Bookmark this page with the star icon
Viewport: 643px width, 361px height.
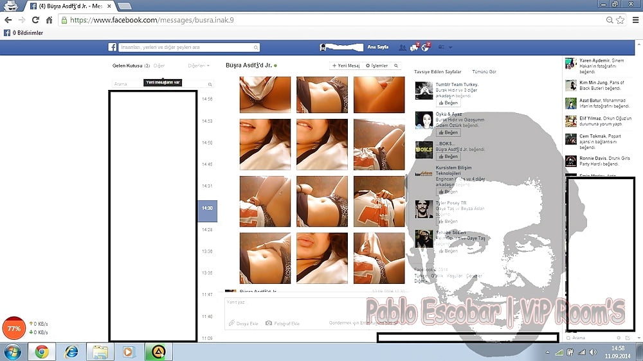[620, 20]
